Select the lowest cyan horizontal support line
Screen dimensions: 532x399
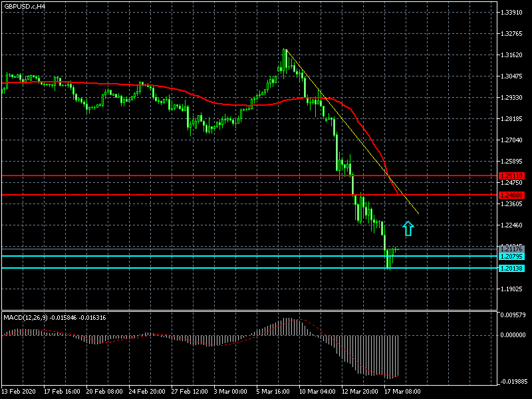[199, 268]
